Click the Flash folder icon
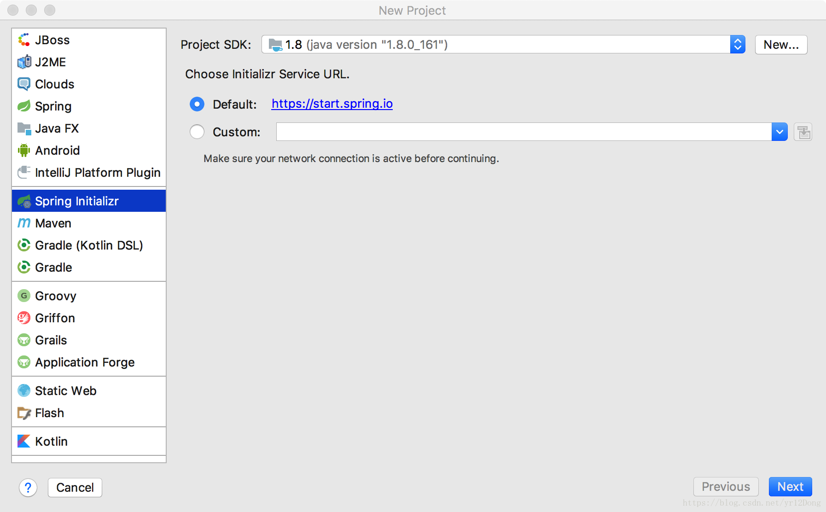Screen dimensions: 826x512 [x=24, y=413]
